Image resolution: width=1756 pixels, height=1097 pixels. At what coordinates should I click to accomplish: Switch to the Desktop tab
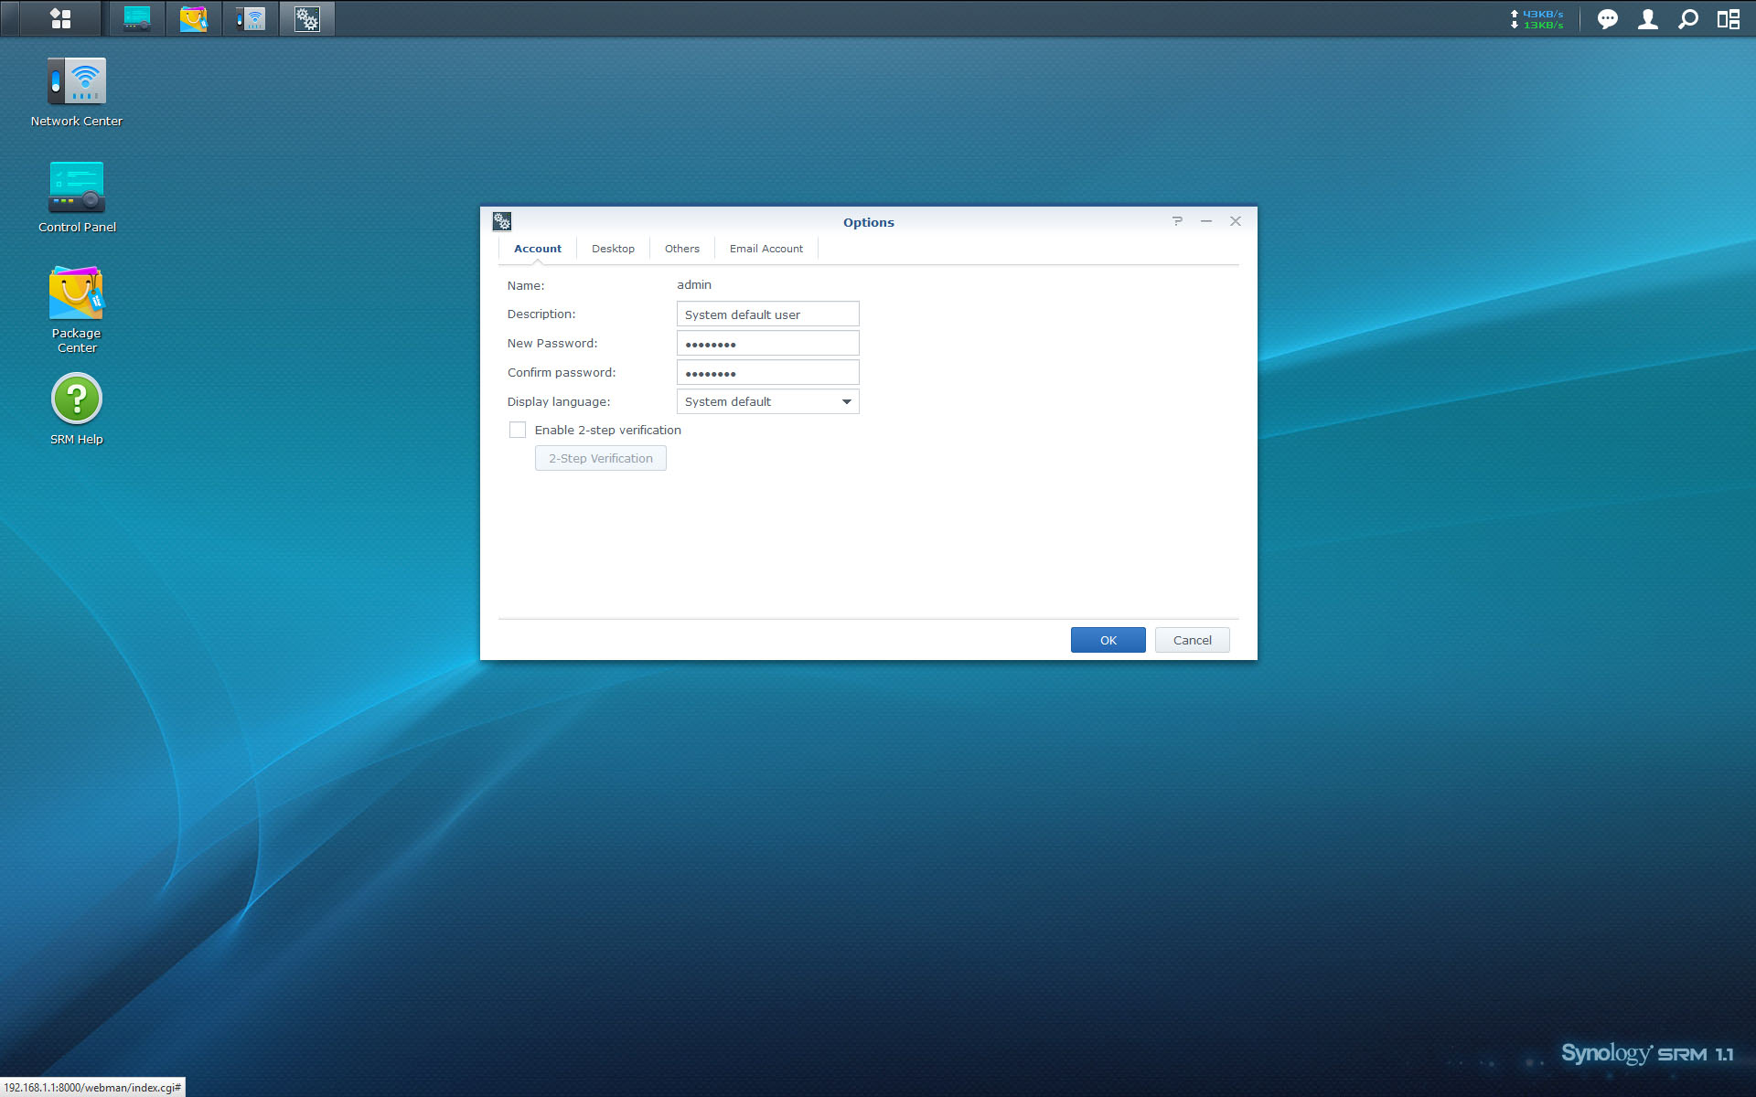pos(613,249)
